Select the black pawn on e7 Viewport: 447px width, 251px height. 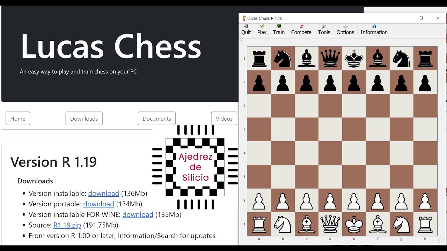coord(354,82)
